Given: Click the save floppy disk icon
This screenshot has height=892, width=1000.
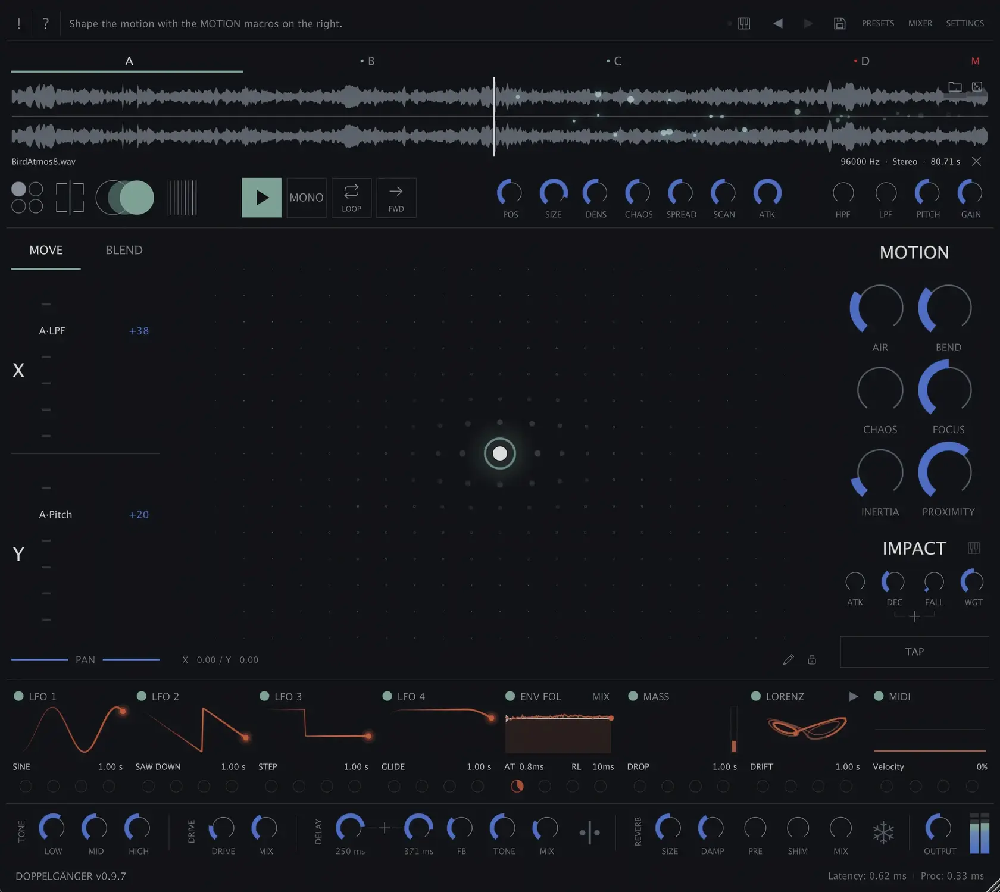Looking at the screenshot, I should (x=839, y=23).
